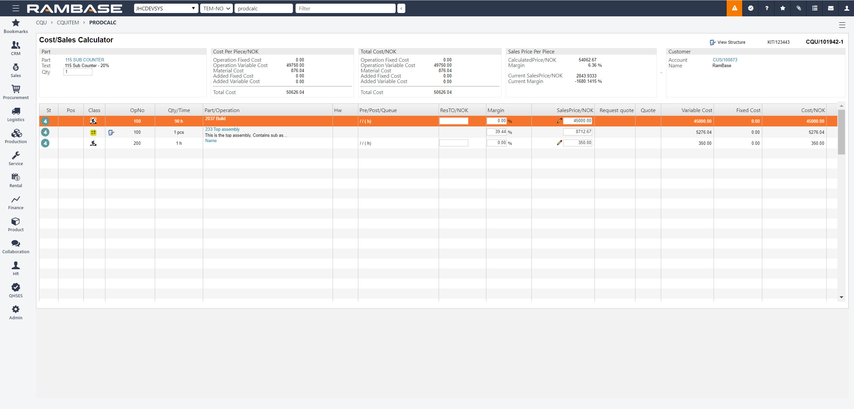Navigate to CQU breadcrumb menu item

click(42, 22)
